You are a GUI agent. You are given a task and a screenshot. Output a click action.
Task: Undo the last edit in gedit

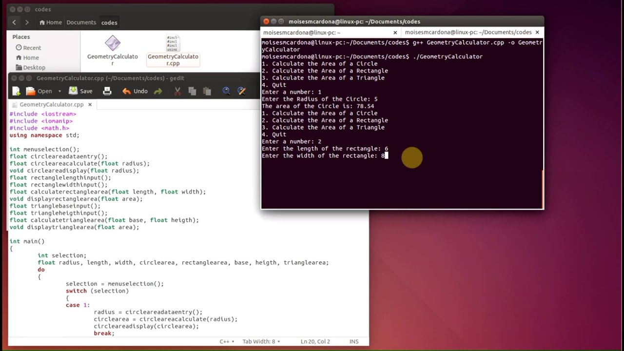pyautogui.click(x=135, y=91)
